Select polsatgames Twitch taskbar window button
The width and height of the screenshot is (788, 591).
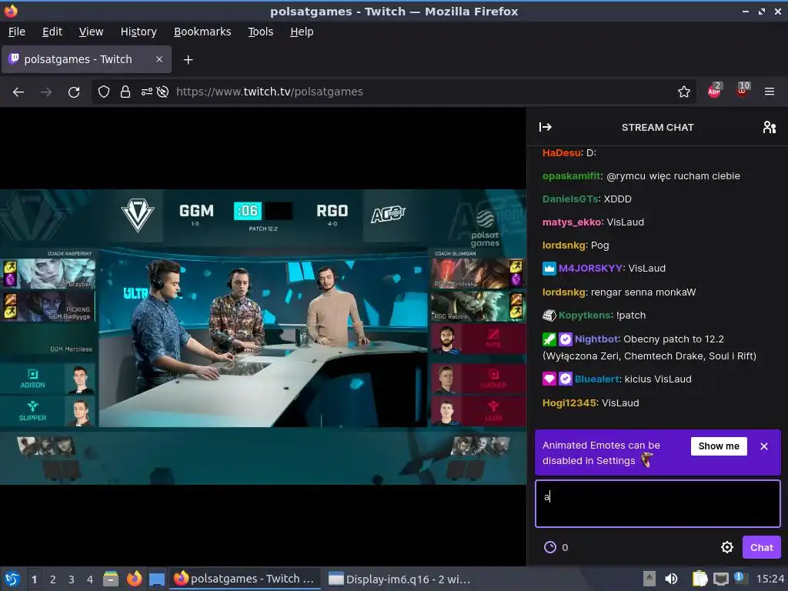click(244, 579)
